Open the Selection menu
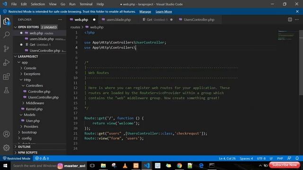303x170 pixels. pos(38,4)
